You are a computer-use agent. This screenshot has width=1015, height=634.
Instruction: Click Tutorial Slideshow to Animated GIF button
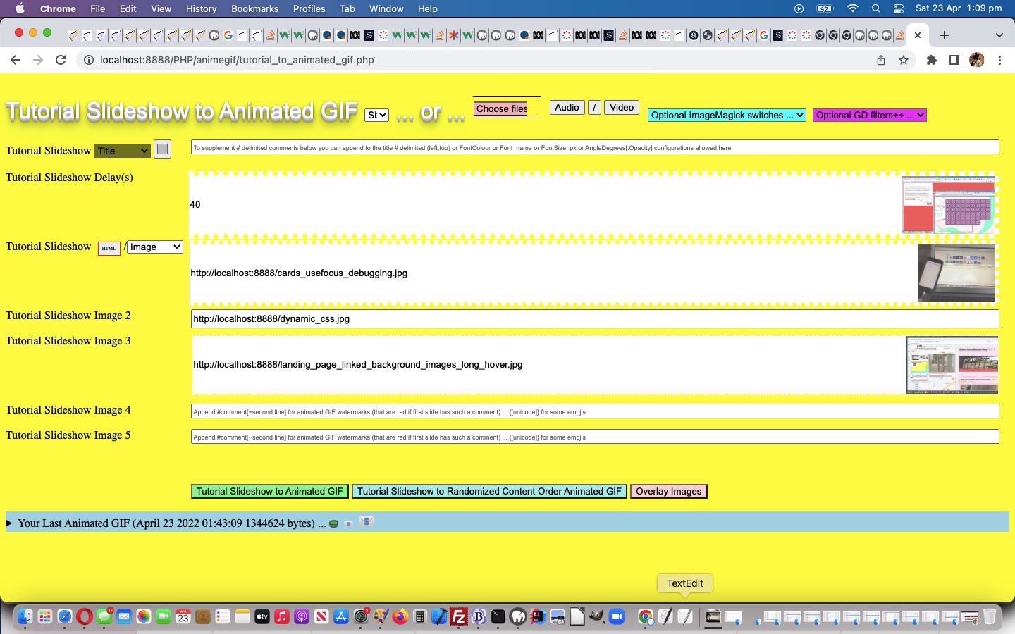[x=269, y=491]
